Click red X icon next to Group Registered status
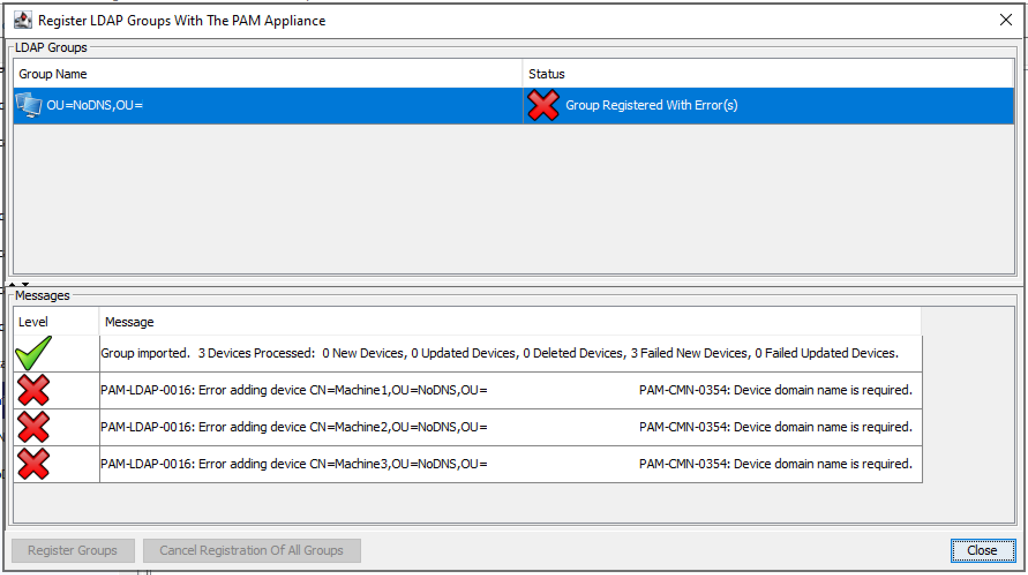Screen dimensions: 1028x575 pos(543,105)
